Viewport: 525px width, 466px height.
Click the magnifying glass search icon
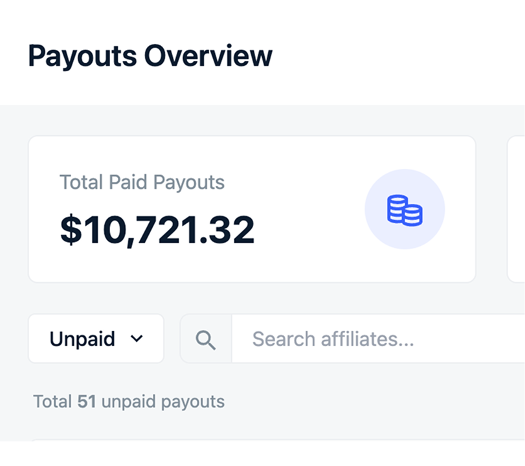(x=206, y=339)
